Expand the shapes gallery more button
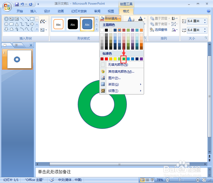Screen dimensions: 213x183 pyautogui.click(x=37, y=29)
